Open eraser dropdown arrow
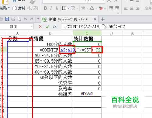 [x=105, y=8]
